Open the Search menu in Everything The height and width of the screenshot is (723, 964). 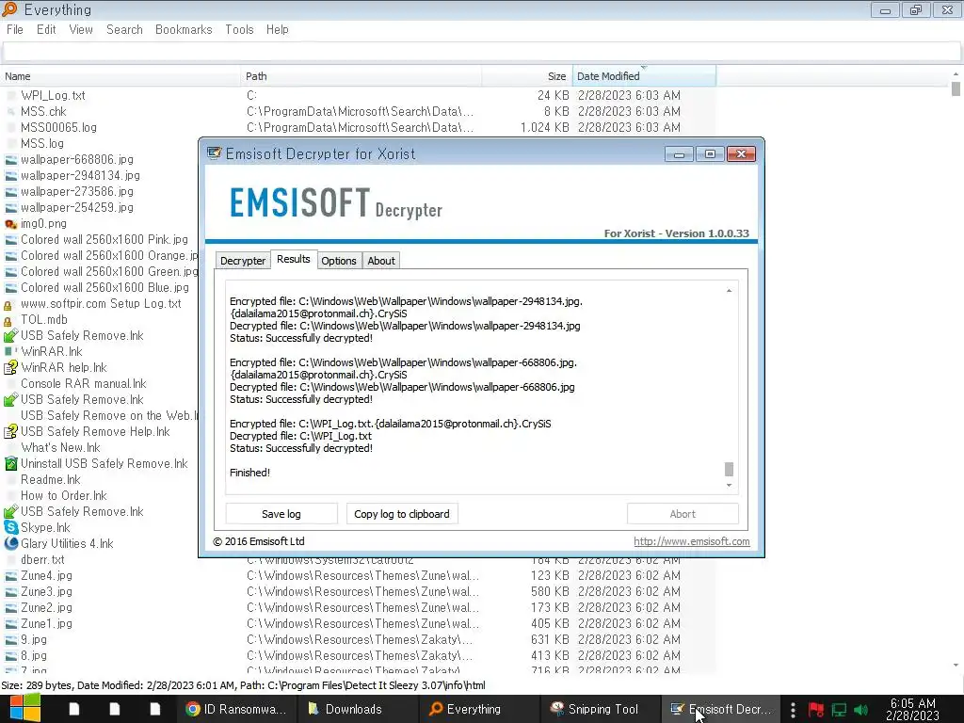[x=124, y=29]
